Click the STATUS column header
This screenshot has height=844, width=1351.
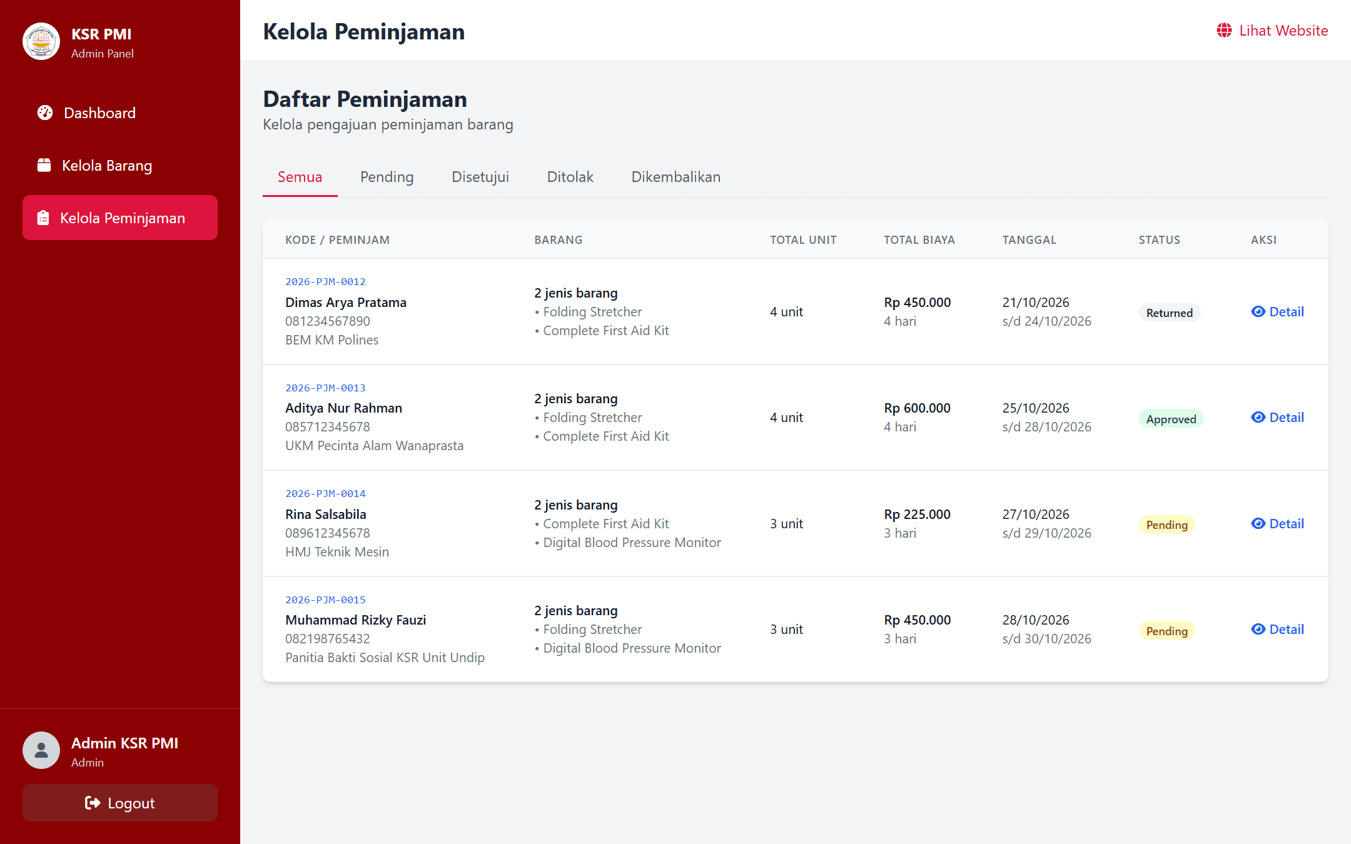point(1159,239)
